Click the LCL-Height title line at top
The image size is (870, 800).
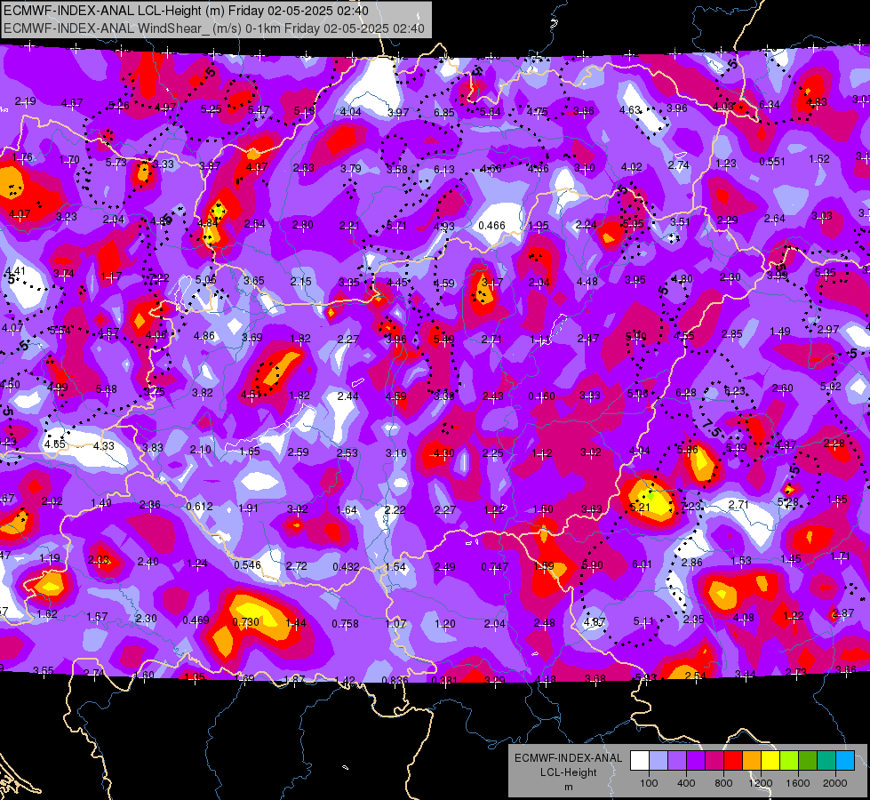pyautogui.click(x=186, y=11)
